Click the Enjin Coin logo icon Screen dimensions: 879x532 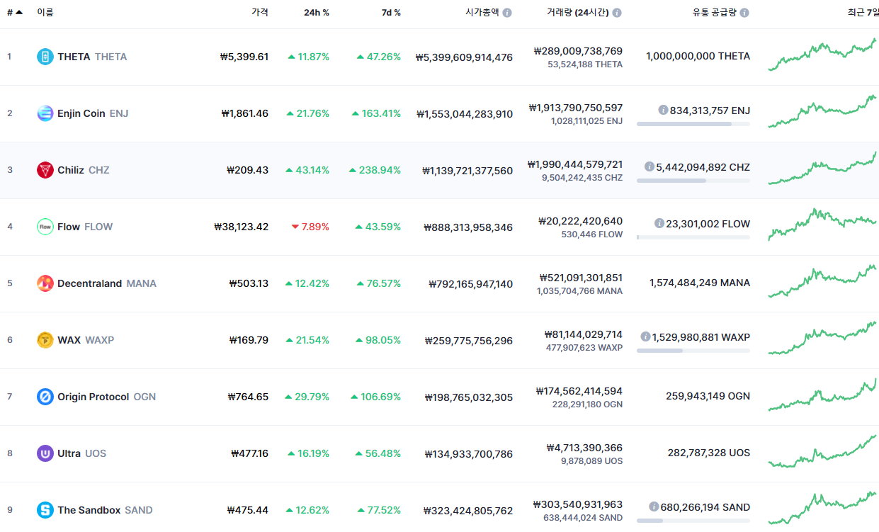click(45, 113)
